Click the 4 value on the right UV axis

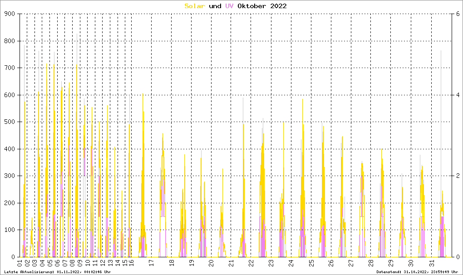pos(458,95)
